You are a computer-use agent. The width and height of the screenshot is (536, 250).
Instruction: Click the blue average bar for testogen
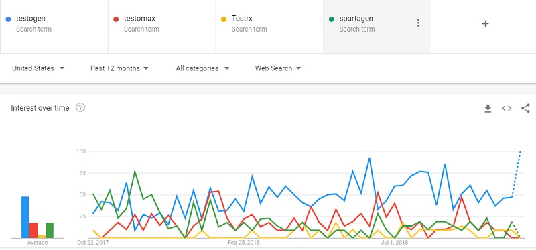pos(25,217)
